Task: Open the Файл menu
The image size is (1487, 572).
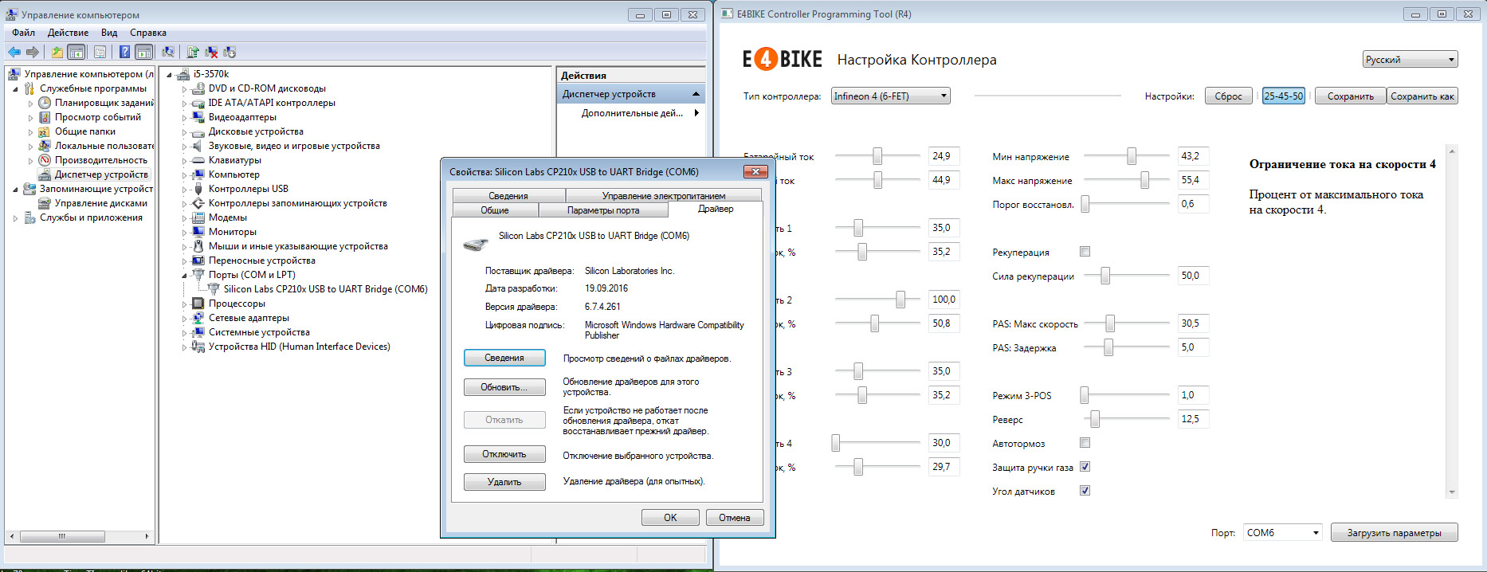Action: point(24,33)
